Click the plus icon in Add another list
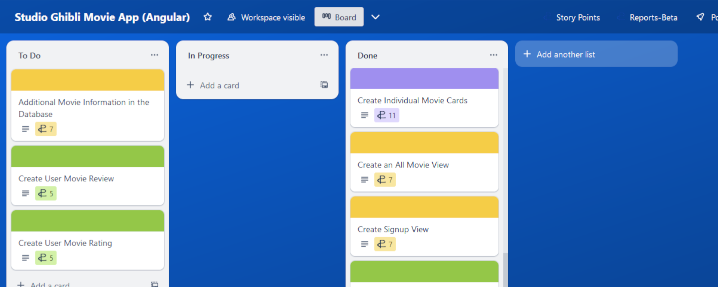718x287 pixels. click(x=527, y=54)
